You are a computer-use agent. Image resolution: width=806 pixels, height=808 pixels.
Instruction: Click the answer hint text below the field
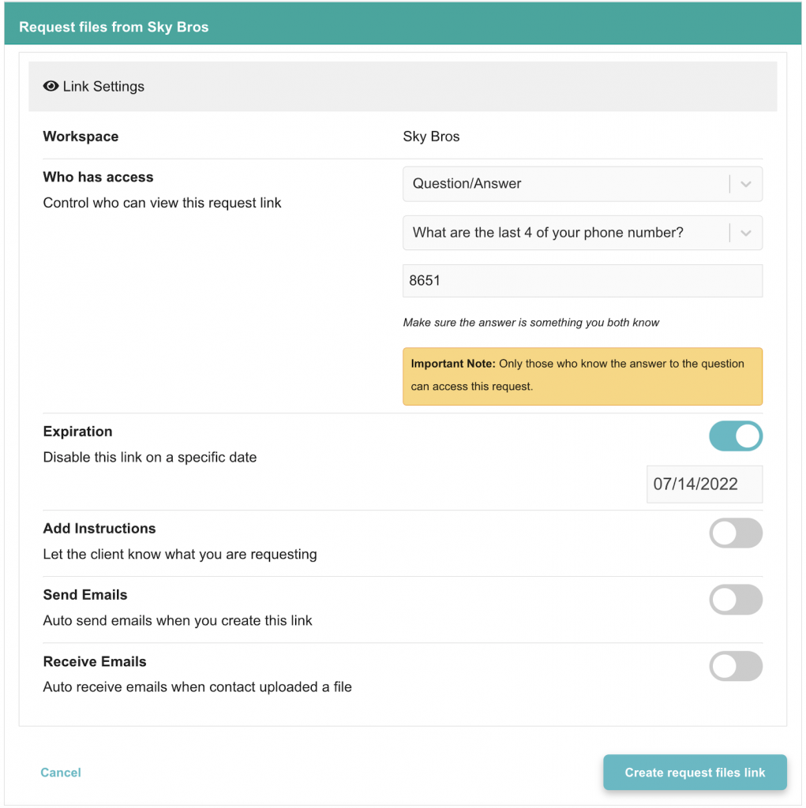(530, 323)
